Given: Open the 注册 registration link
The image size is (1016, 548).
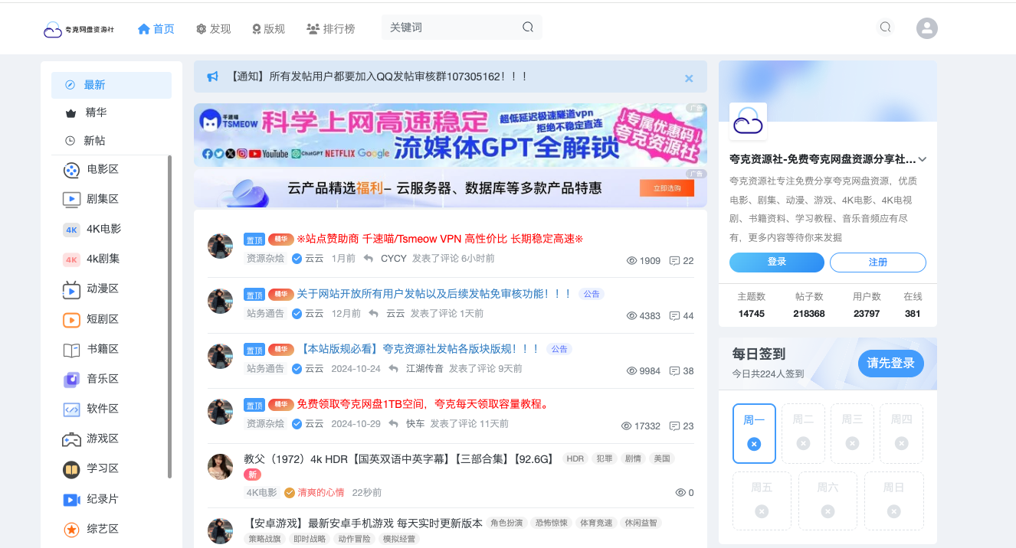Looking at the screenshot, I should click(877, 262).
